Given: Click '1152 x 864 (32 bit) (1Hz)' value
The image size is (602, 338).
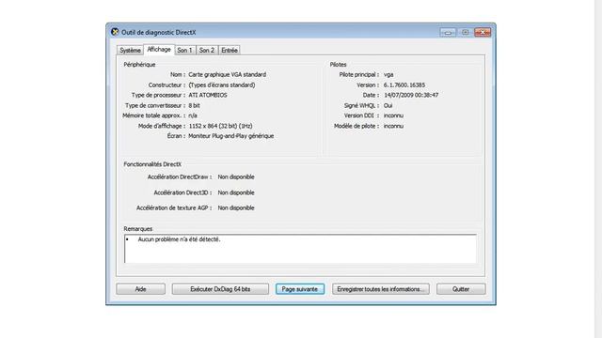Looking at the screenshot, I should pyautogui.click(x=220, y=126).
